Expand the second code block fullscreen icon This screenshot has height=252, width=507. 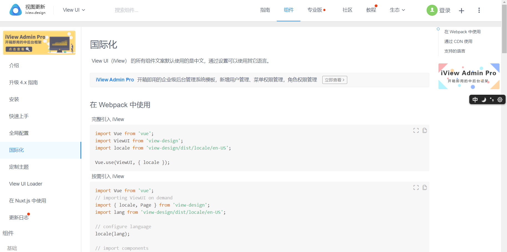tap(416, 187)
